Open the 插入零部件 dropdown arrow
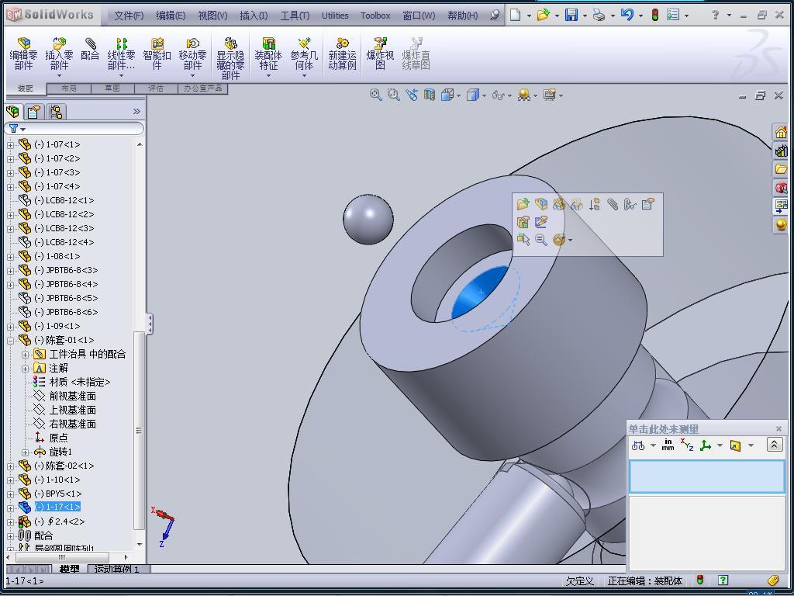The image size is (794, 596). [59, 76]
